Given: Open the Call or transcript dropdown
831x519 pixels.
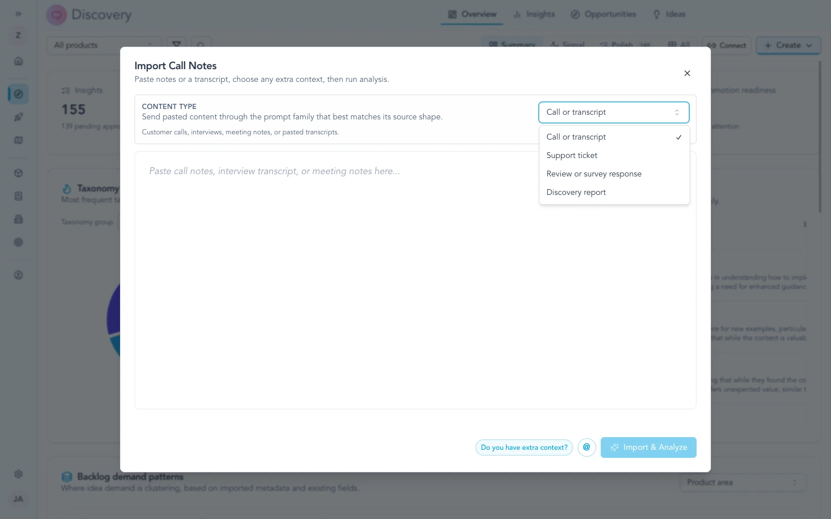Looking at the screenshot, I should coord(613,112).
